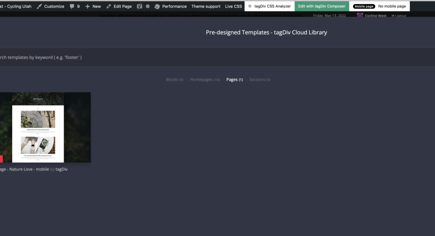Click the Edit Page pencil icon
The image size is (435, 236).
tap(109, 7)
